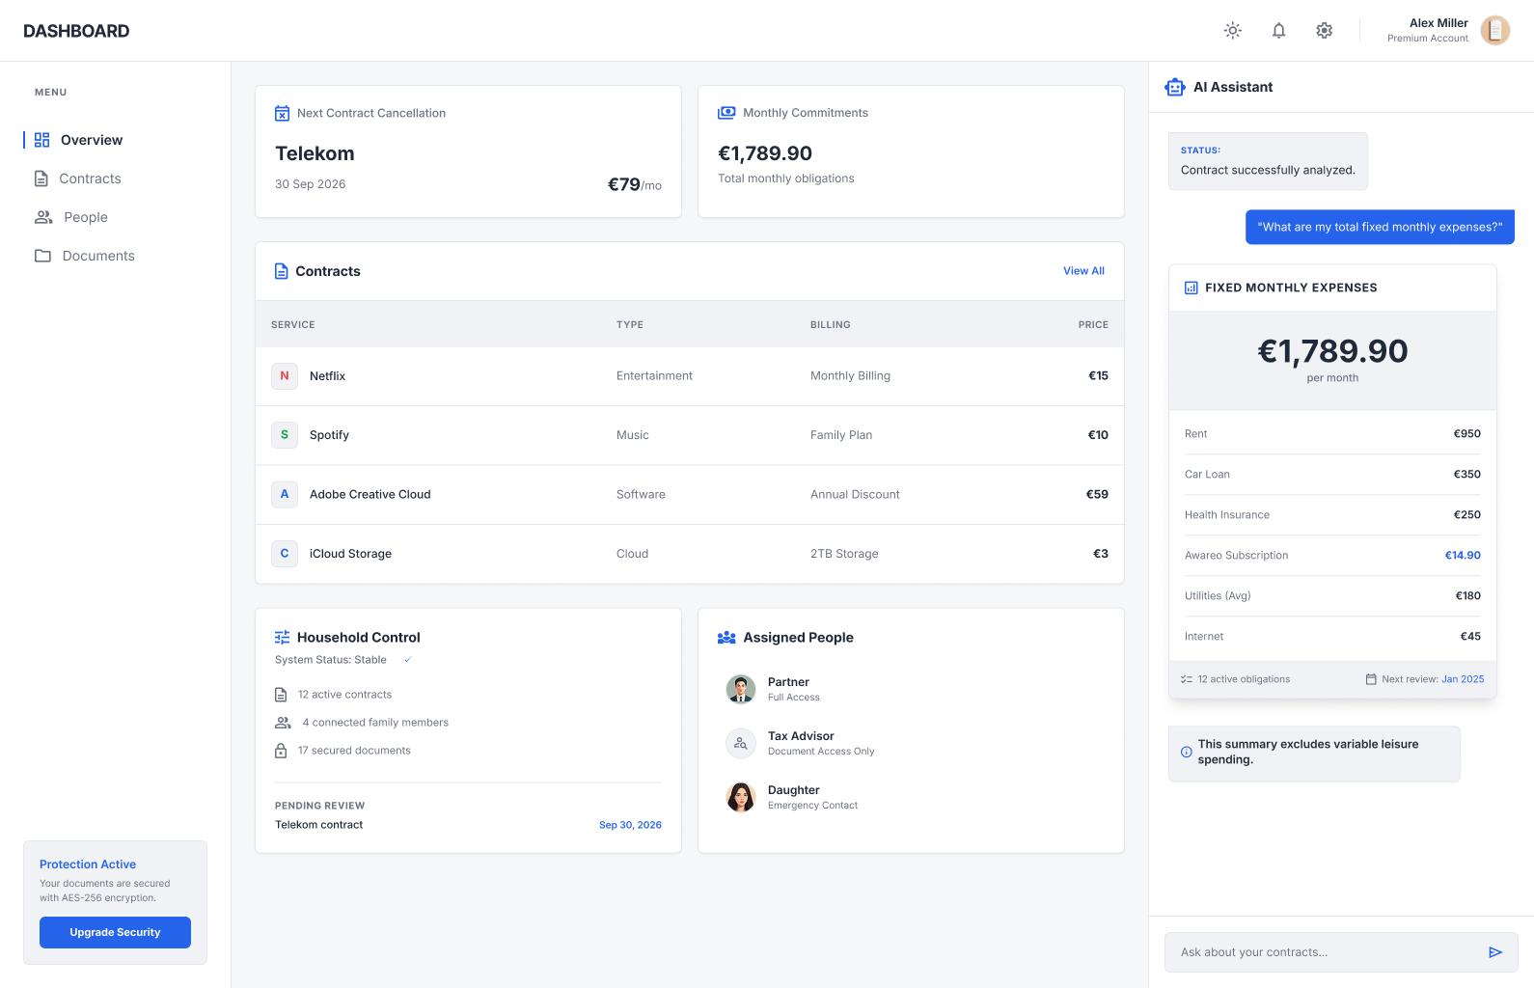The width and height of the screenshot is (1534, 988).
Task: Click Alex Miller profile avatar
Action: coord(1494,31)
